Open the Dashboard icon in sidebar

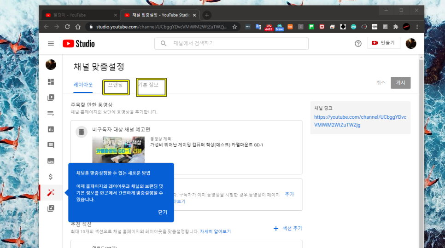tap(51, 81)
